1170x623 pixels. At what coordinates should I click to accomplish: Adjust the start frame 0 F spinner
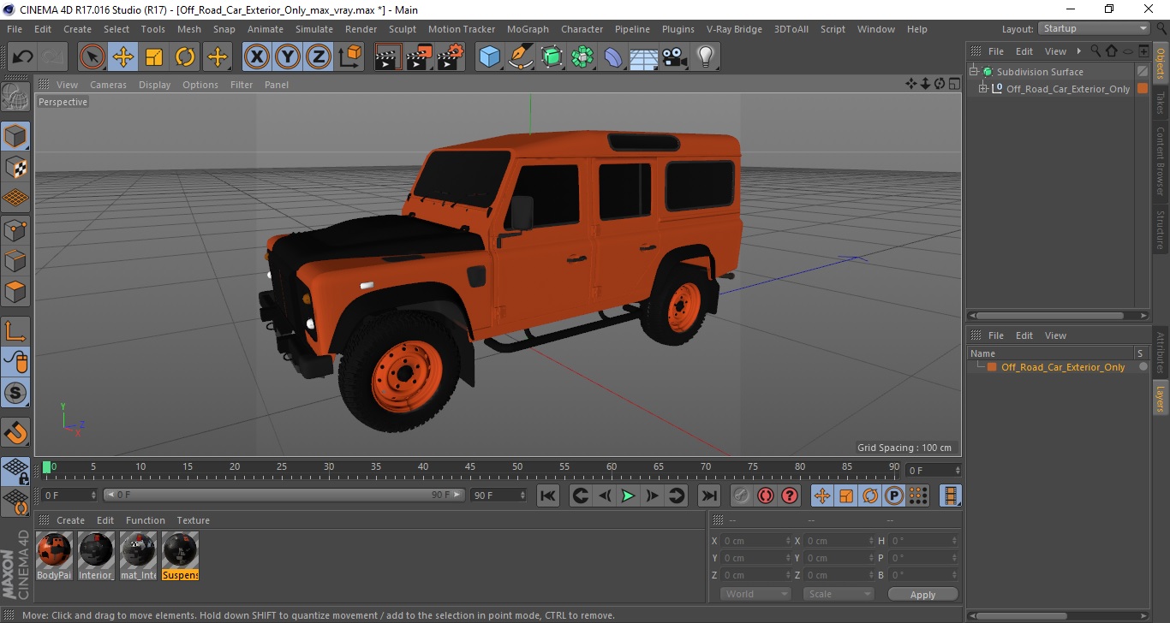click(x=95, y=495)
